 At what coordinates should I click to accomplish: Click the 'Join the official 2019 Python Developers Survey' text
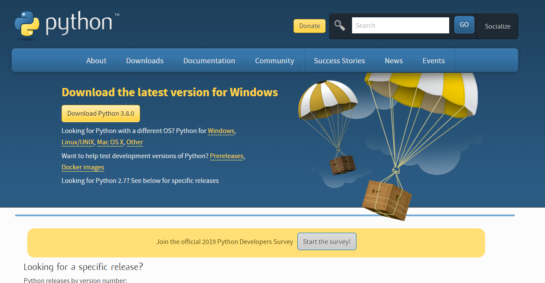tap(225, 242)
